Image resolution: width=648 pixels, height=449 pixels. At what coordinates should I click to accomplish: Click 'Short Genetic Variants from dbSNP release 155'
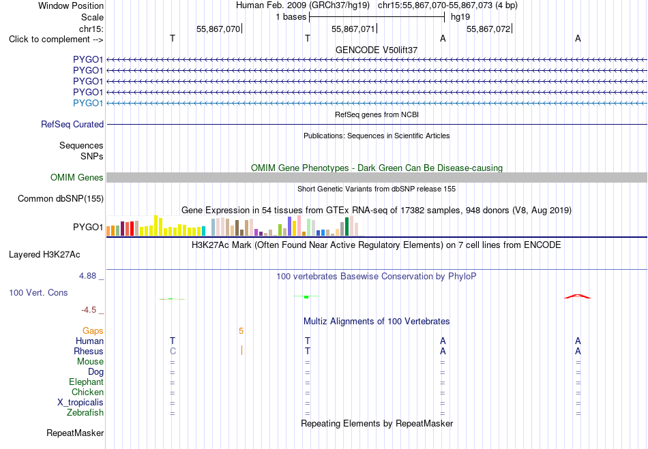click(377, 189)
